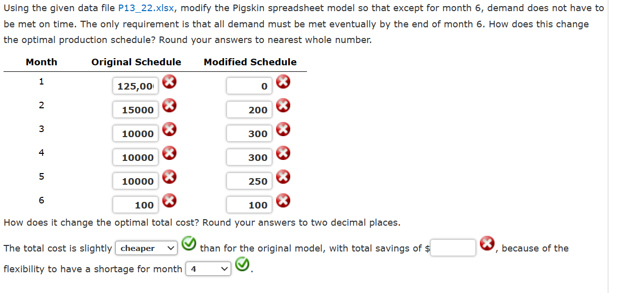This screenshot has width=624, height=293.
Task: Click red X beside Month 1 original schedule
Action: pos(169,82)
